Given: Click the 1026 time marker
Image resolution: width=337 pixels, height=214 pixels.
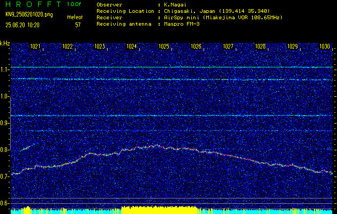Looking at the screenshot, I should (x=196, y=46).
